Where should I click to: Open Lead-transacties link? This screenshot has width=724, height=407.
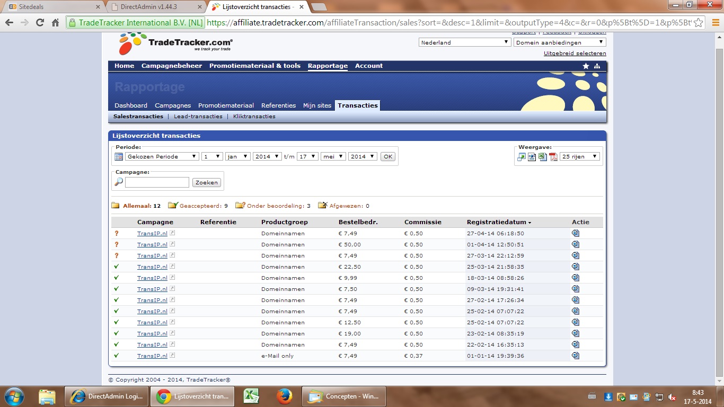198,117
